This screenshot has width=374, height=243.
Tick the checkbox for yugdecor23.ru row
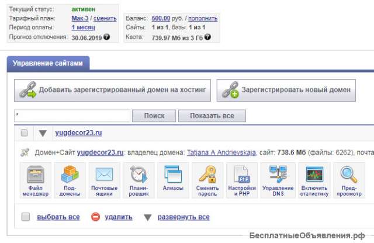point(24,133)
